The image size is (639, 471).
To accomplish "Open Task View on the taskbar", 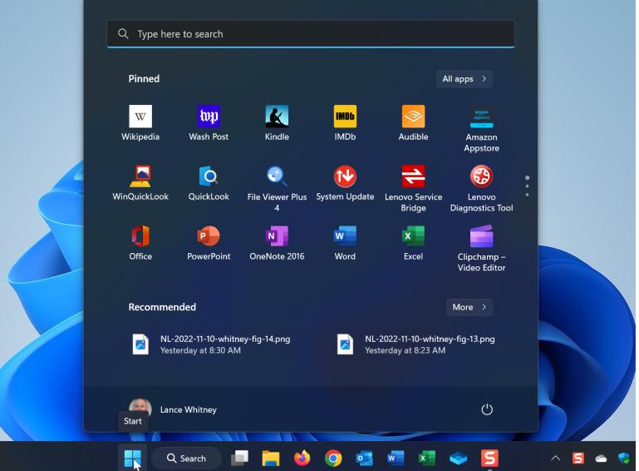I will 239,459.
